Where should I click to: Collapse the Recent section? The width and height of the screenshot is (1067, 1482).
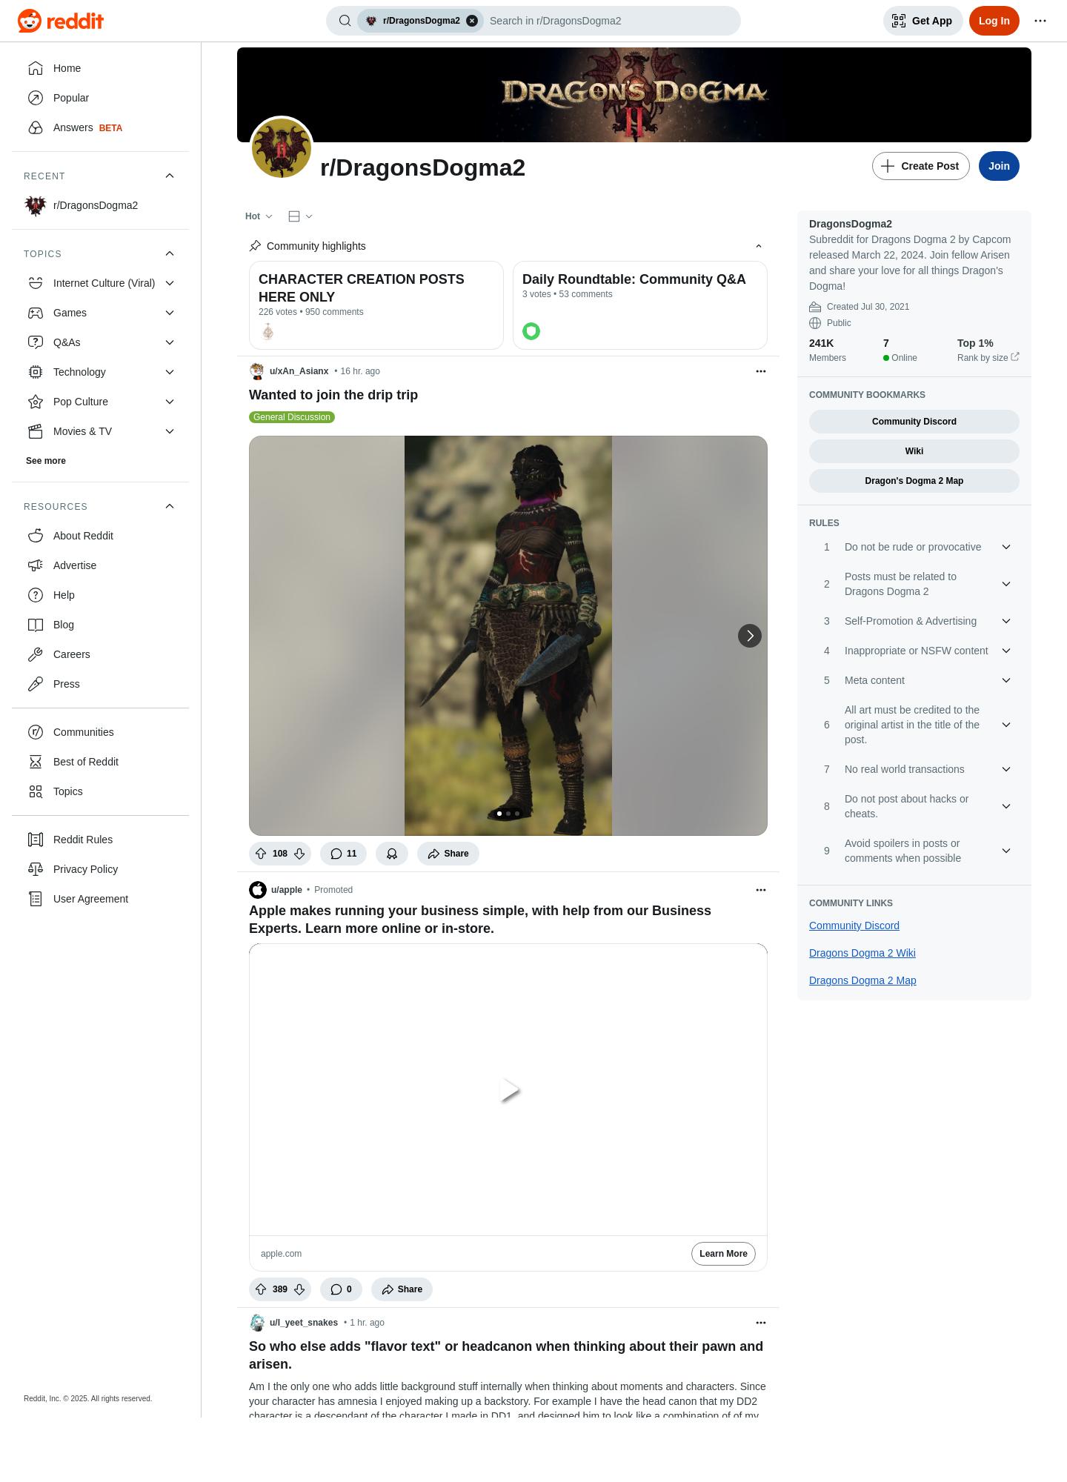click(170, 176)
